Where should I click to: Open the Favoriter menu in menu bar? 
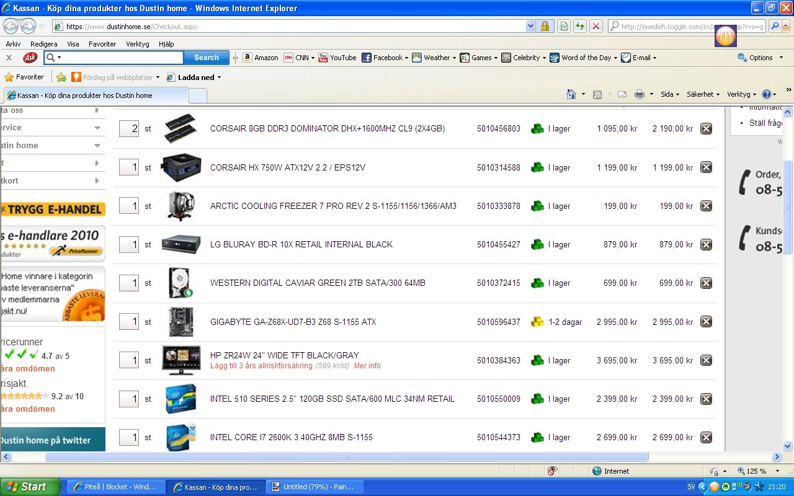102,44
